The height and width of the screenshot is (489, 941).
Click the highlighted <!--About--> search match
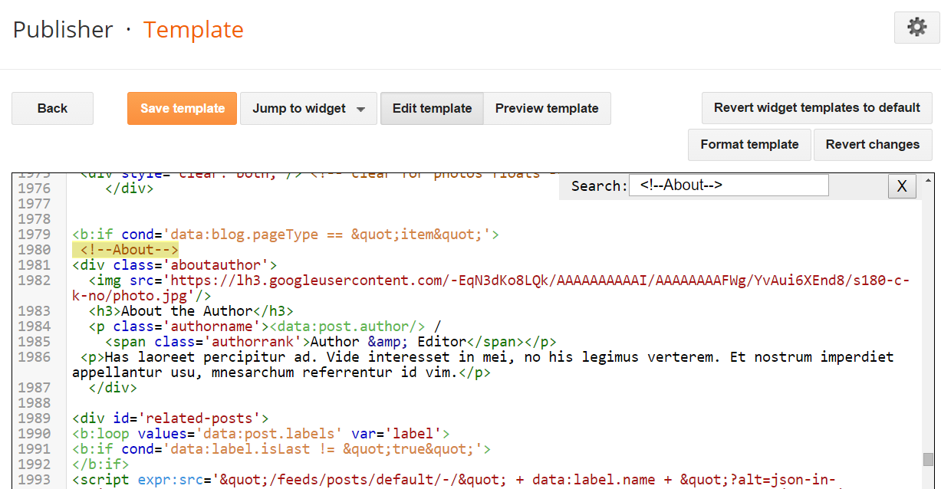coord(129,250)
